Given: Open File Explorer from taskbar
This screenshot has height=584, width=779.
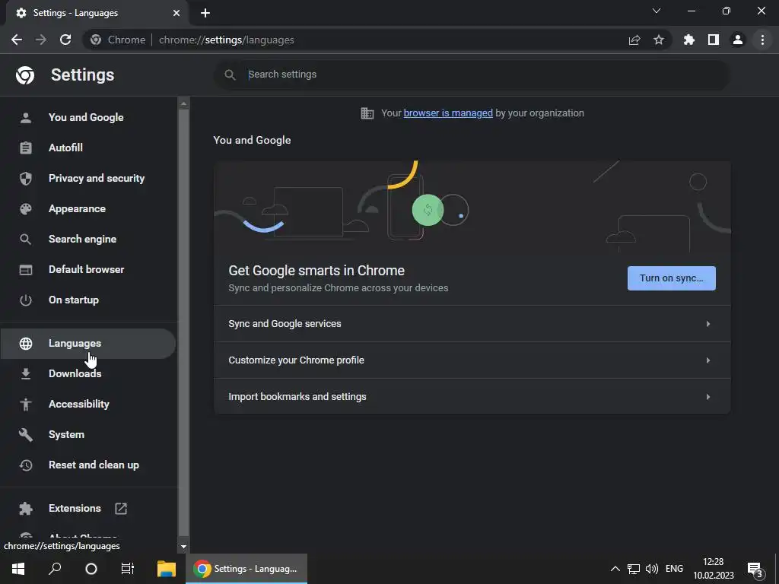Looking at the screenshot, I should coord(167,569).
